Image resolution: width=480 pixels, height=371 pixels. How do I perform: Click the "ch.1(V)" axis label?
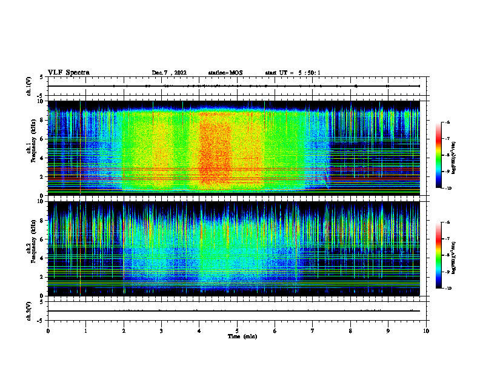click(29, 86)
